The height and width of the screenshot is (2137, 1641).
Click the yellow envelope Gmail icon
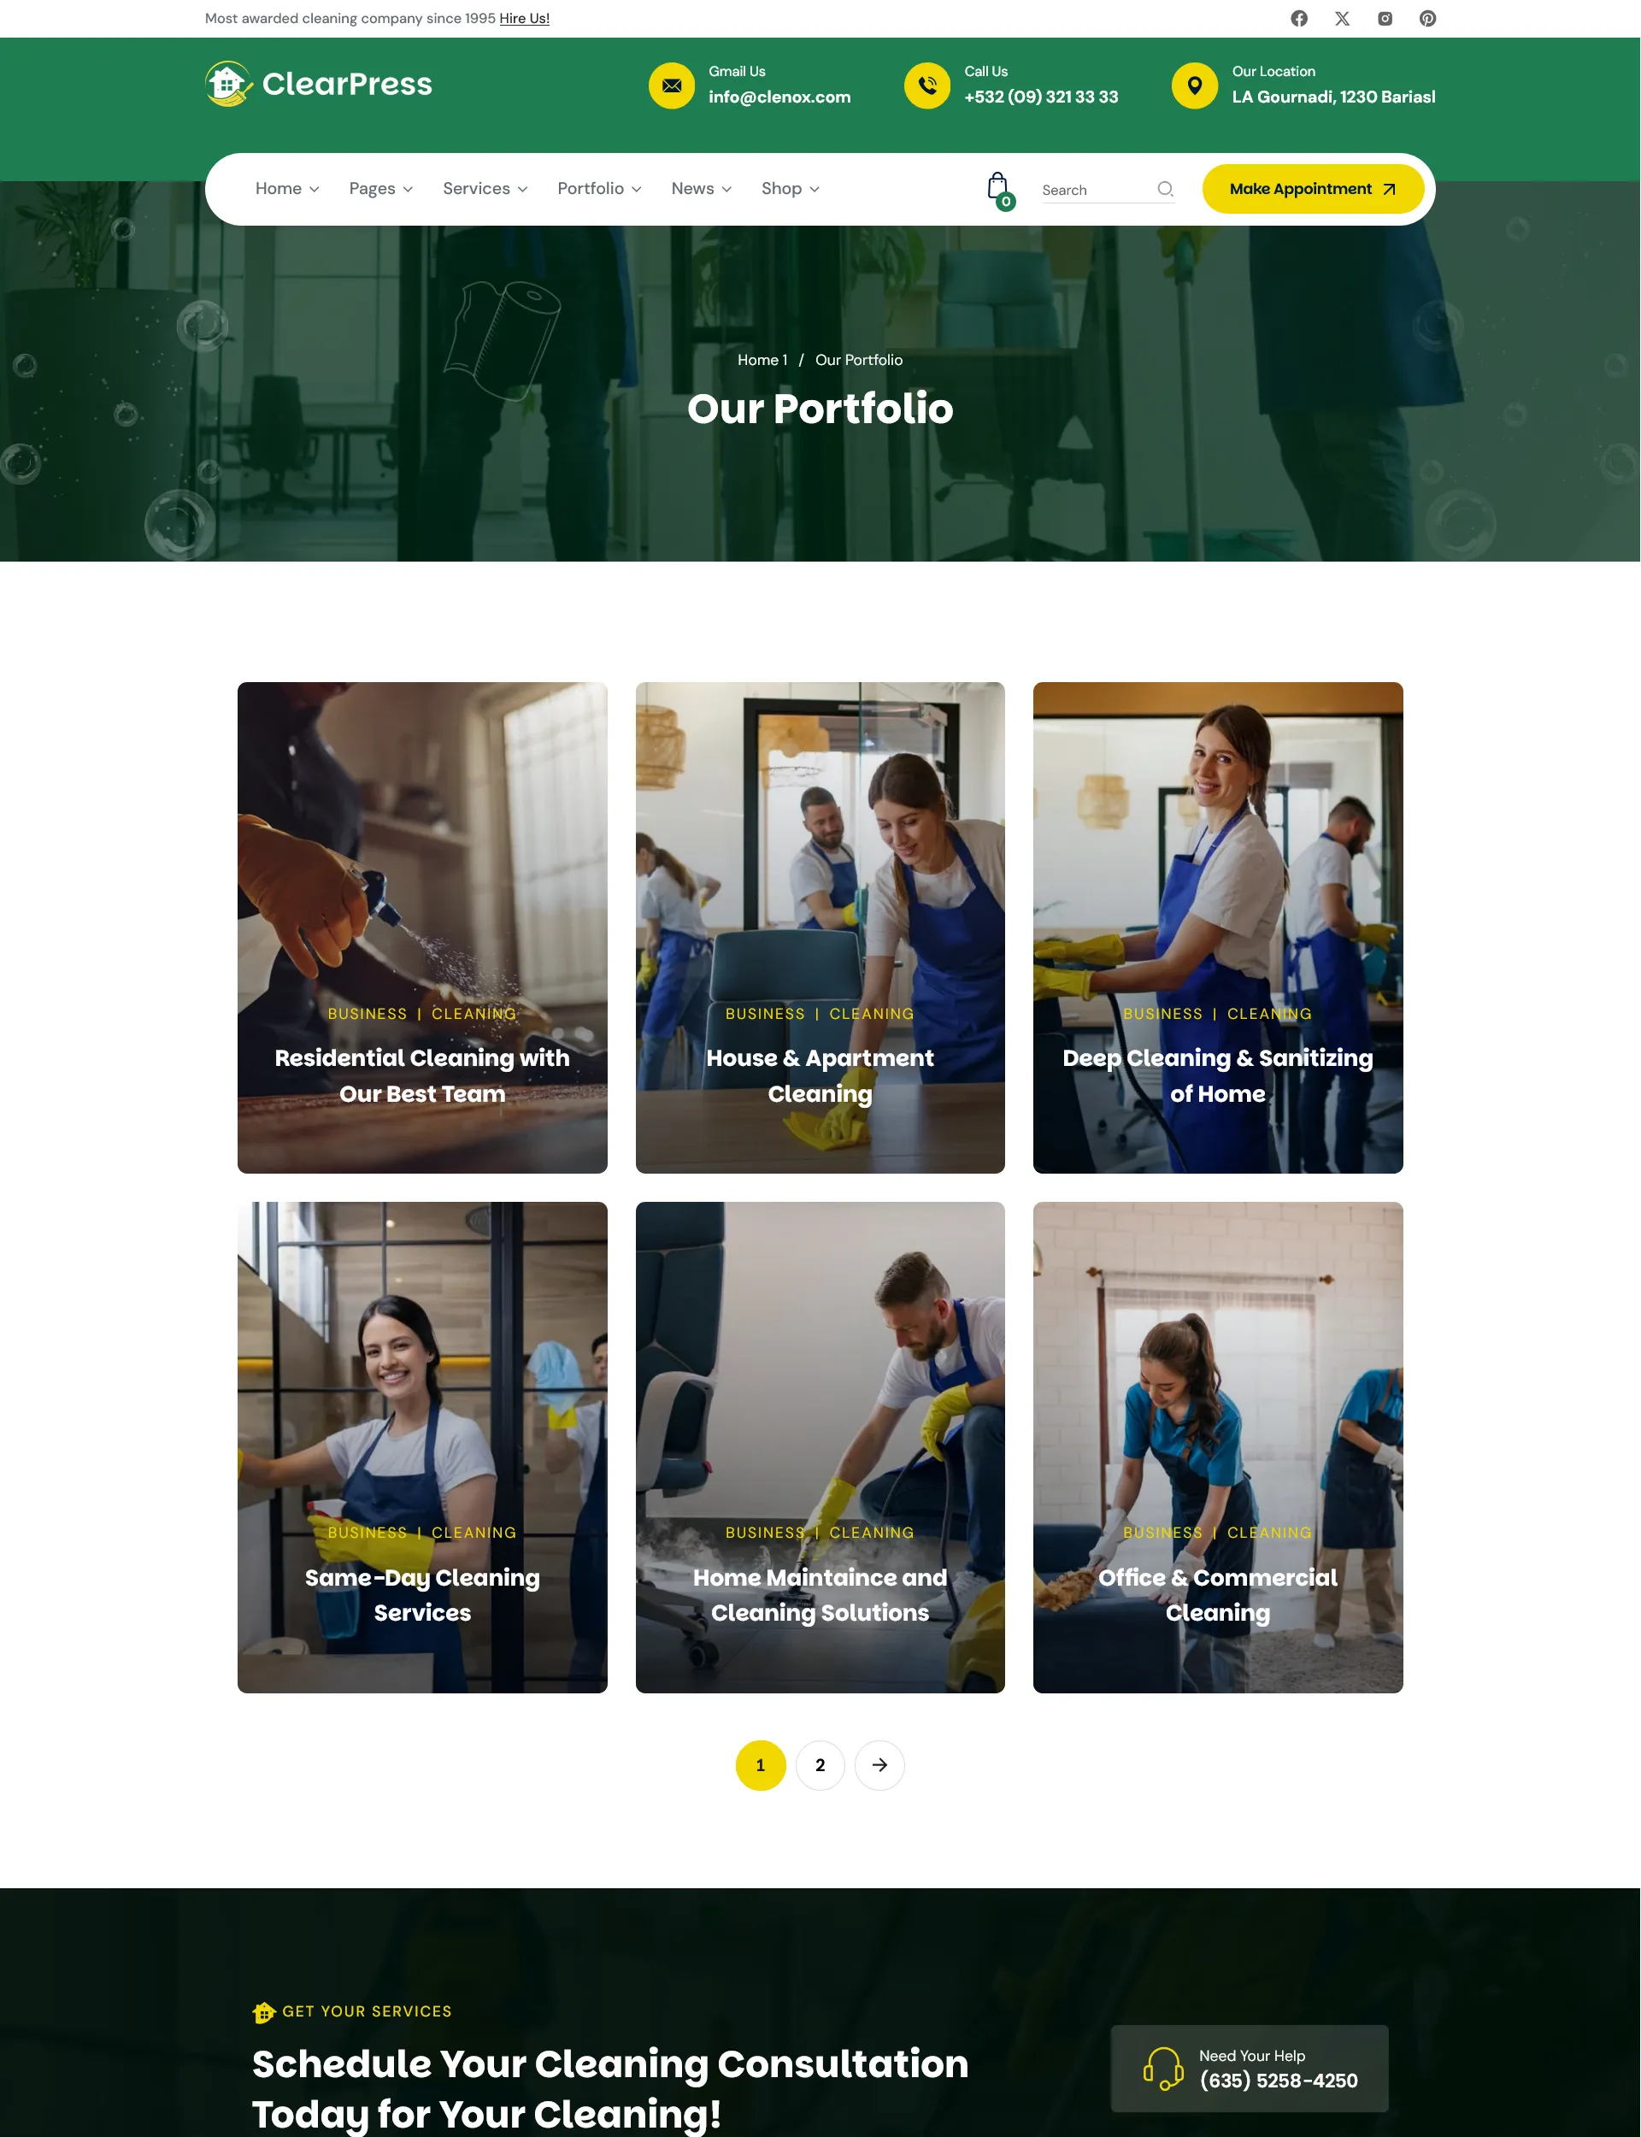pos(671,86)
